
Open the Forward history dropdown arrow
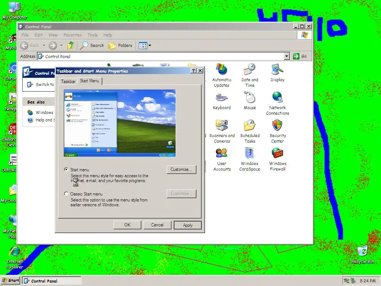(x=61, y=45)
